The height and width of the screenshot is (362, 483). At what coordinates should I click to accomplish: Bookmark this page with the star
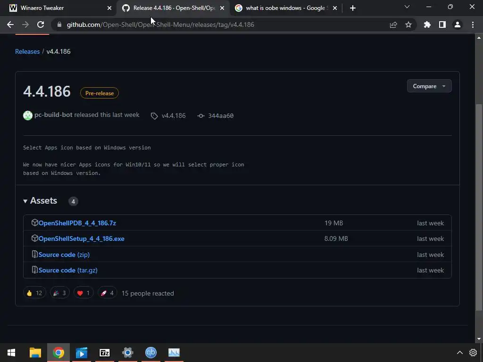tap(408, 25)
